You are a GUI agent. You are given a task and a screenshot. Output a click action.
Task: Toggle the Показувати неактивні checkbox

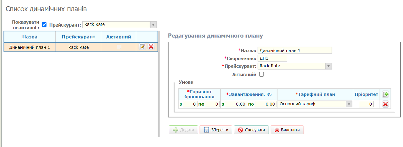tap(44, 24)
